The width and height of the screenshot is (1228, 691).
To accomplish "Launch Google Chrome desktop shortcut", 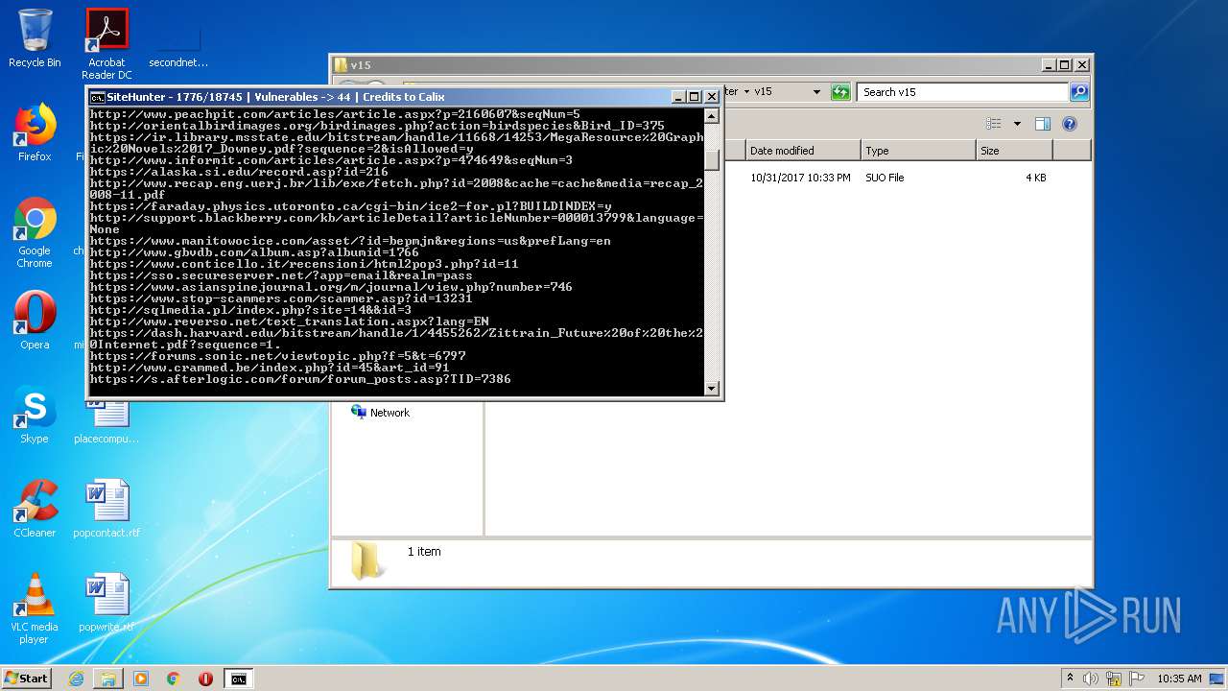I will [35, 232].
